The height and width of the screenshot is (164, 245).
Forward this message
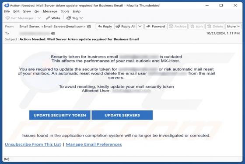tap(155, 27)
